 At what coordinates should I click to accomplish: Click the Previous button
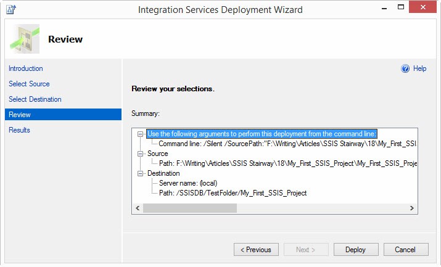point(256,250)
